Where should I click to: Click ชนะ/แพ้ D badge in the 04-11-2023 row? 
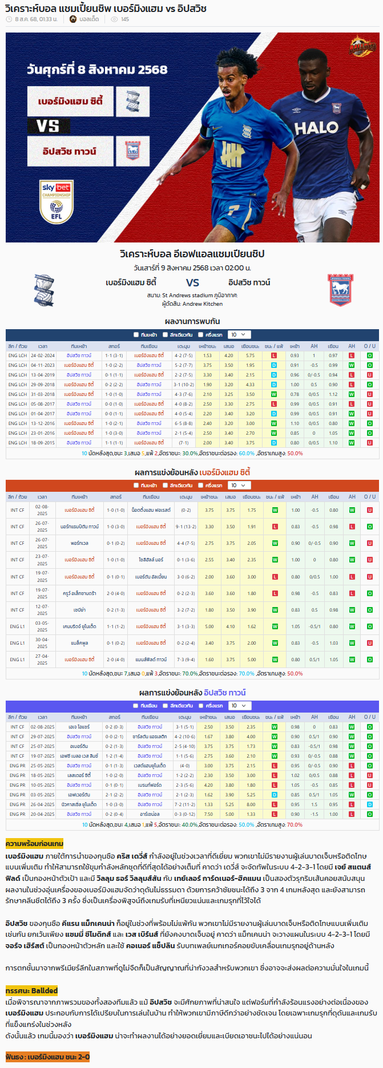pos(274,365)
